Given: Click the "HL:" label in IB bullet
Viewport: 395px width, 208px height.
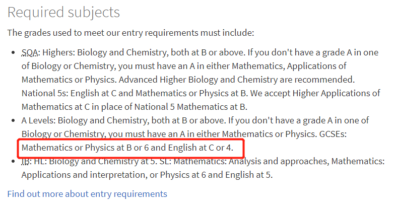Looking at the screenshot, I should (40, 161).
